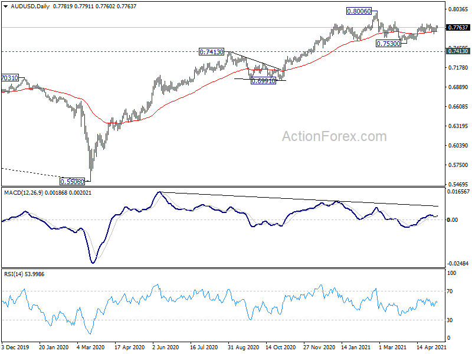Click the 14 Oct 2020 date marker
This screenshot has height=354, width=472.
tap(280, 347)
